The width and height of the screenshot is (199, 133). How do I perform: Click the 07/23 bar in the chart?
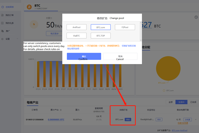click(x=38, y=74)
